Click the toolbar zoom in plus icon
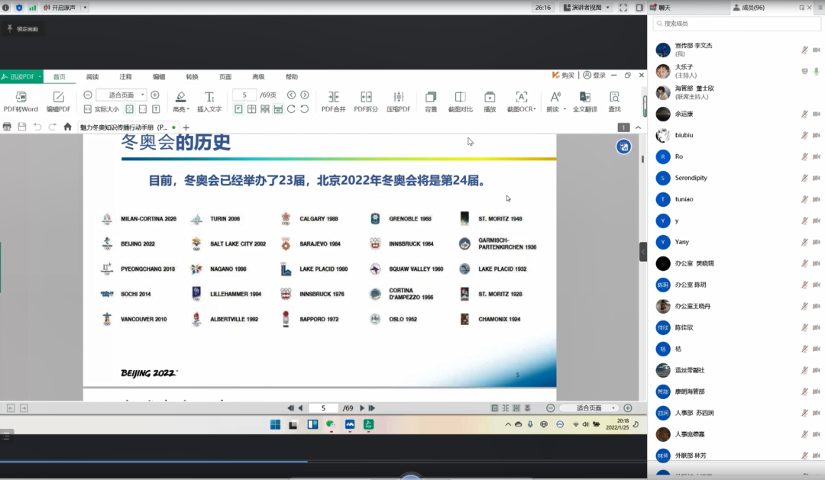The height and width of the screenshot is (480, 825). (154, 95)
